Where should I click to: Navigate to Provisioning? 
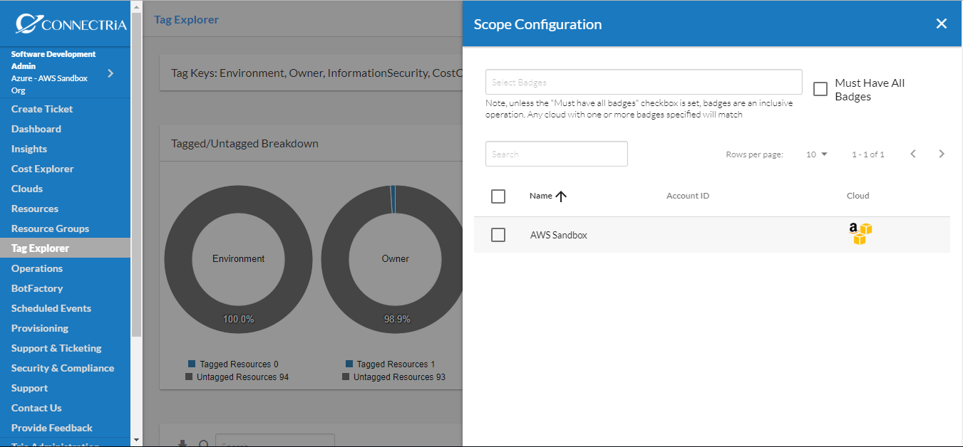coord(40,328)
